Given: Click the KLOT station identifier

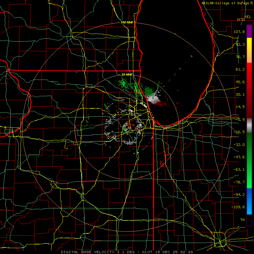Looking at the screenshot, I should click(x=148, y=252).
